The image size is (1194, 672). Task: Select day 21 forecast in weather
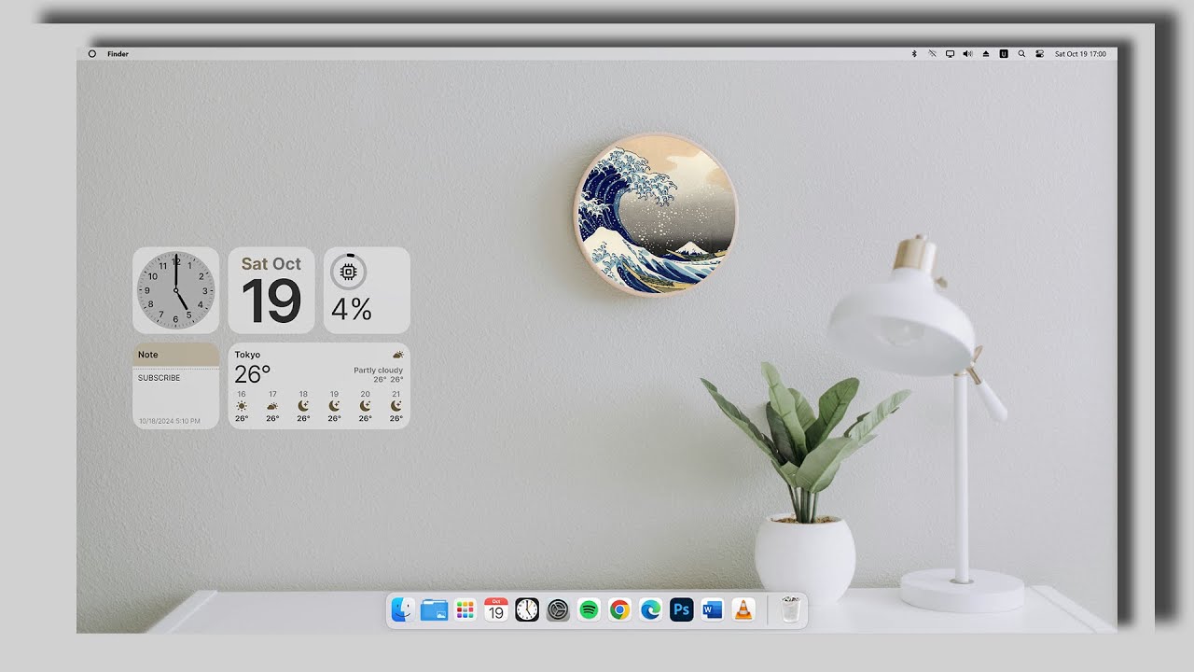coord(396,406)
